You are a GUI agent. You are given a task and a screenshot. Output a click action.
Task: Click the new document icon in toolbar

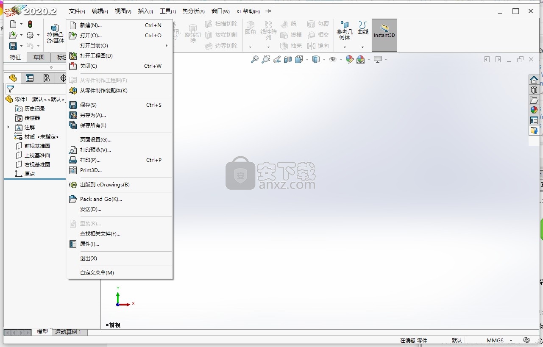[13, 25]
